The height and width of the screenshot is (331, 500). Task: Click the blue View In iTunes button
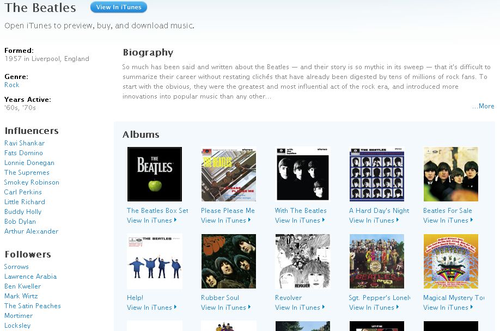click(119, 7)
